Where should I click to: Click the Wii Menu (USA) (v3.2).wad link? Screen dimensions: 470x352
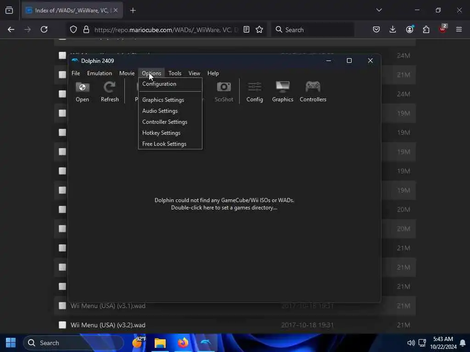(108, 325)
